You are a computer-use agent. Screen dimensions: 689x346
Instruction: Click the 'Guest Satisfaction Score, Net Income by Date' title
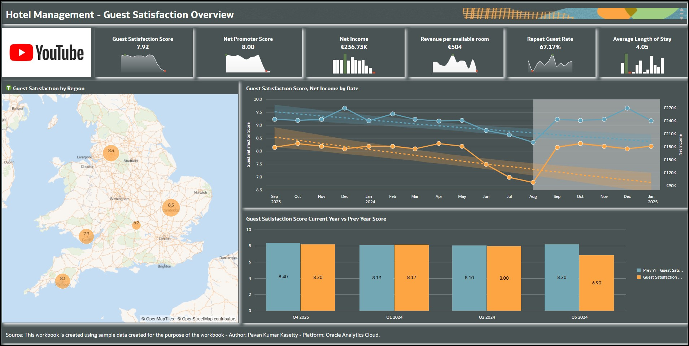pyautogui.click(x=302, y=88)
